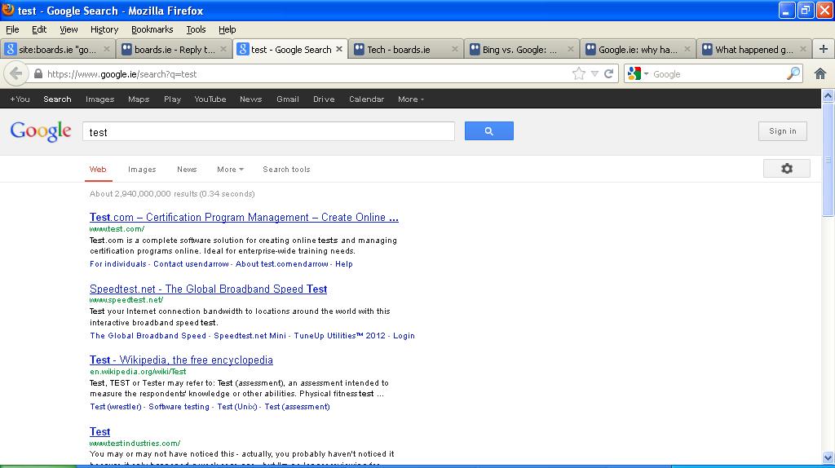
Task: Close the 'test - Google Search' tab
Action: pyautogui.click(x=339, y=49)
